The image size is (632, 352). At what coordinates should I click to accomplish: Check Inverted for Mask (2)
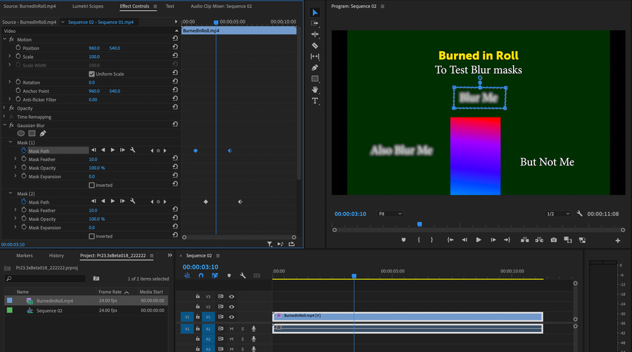(x=91, y=236)
